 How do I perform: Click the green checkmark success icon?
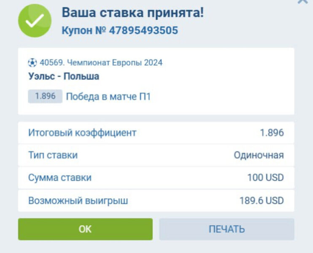tap(35, 21)
